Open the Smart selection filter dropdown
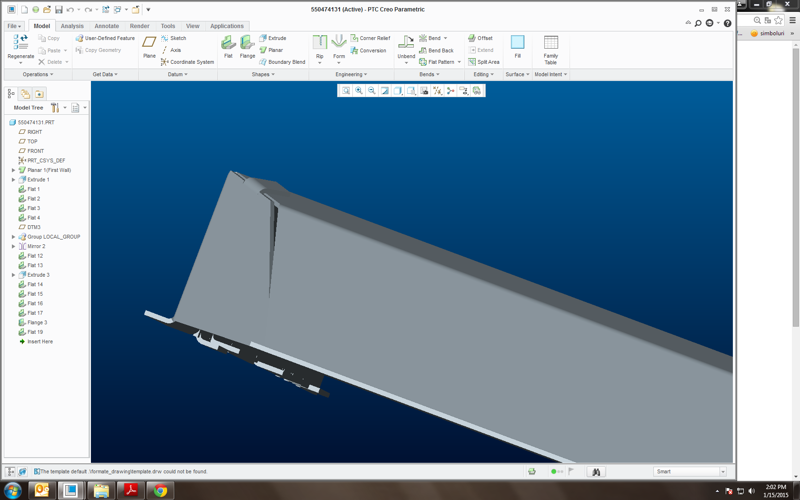 690,471
